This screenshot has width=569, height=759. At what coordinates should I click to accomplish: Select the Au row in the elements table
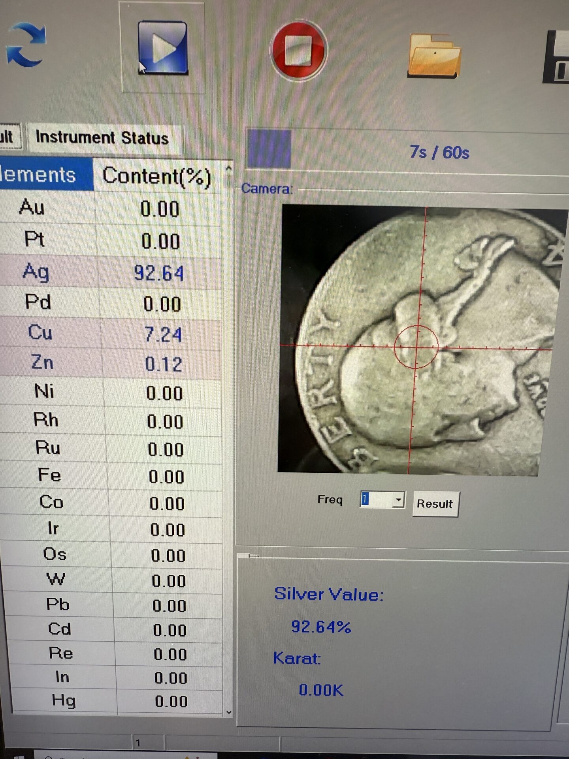tap(111, 208)
